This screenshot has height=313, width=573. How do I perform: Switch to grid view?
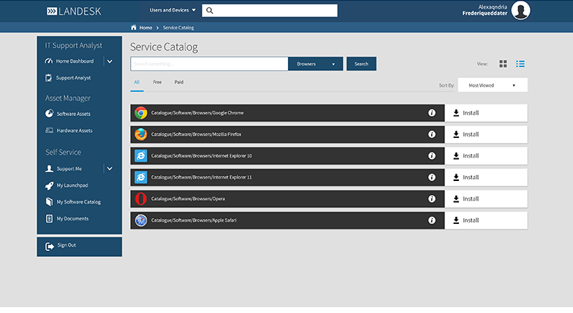pos(503,64)
